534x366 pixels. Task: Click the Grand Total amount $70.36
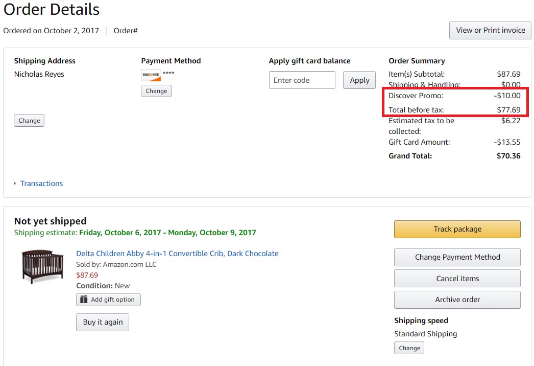point(508,156)
